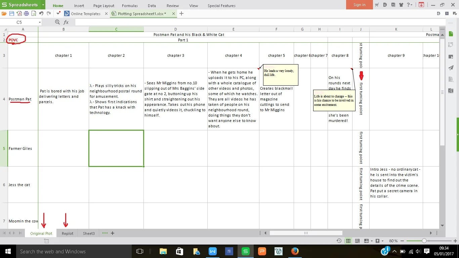This screenshot has height=258, width=459.
Task: Switch to the Sheet3 sheet tab
Action: (89, 233)
